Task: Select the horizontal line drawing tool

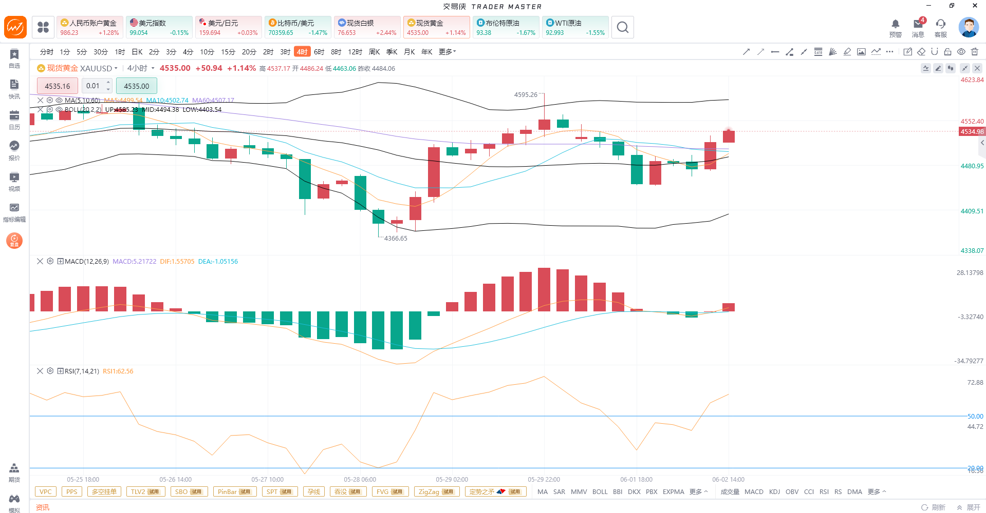Action: (x=775, y=52)
